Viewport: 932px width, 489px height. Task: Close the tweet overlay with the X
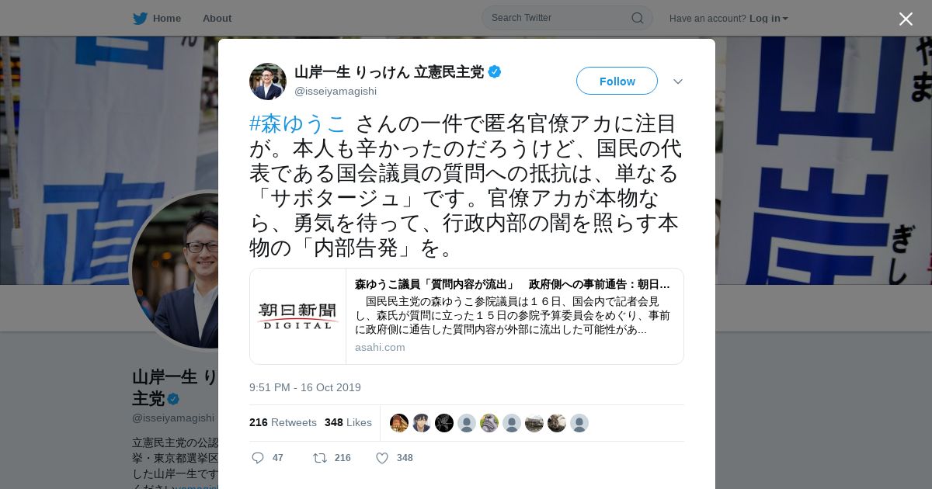pos(906,19)
